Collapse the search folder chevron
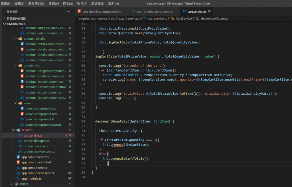The height and width of the screenshot is (187, 292). 15,103
